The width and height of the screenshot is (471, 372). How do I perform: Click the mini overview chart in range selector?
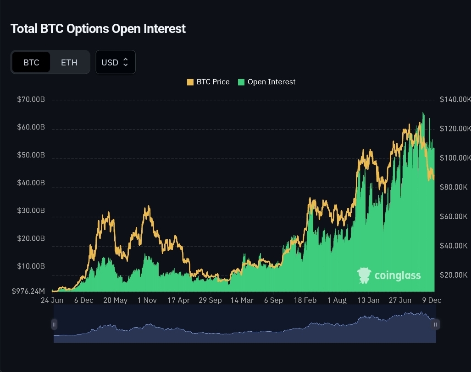pyautogui.click(x=245, y=324)
